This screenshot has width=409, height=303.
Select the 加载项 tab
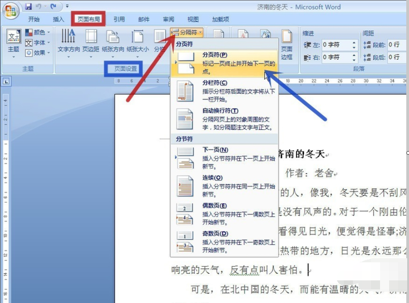220,19
